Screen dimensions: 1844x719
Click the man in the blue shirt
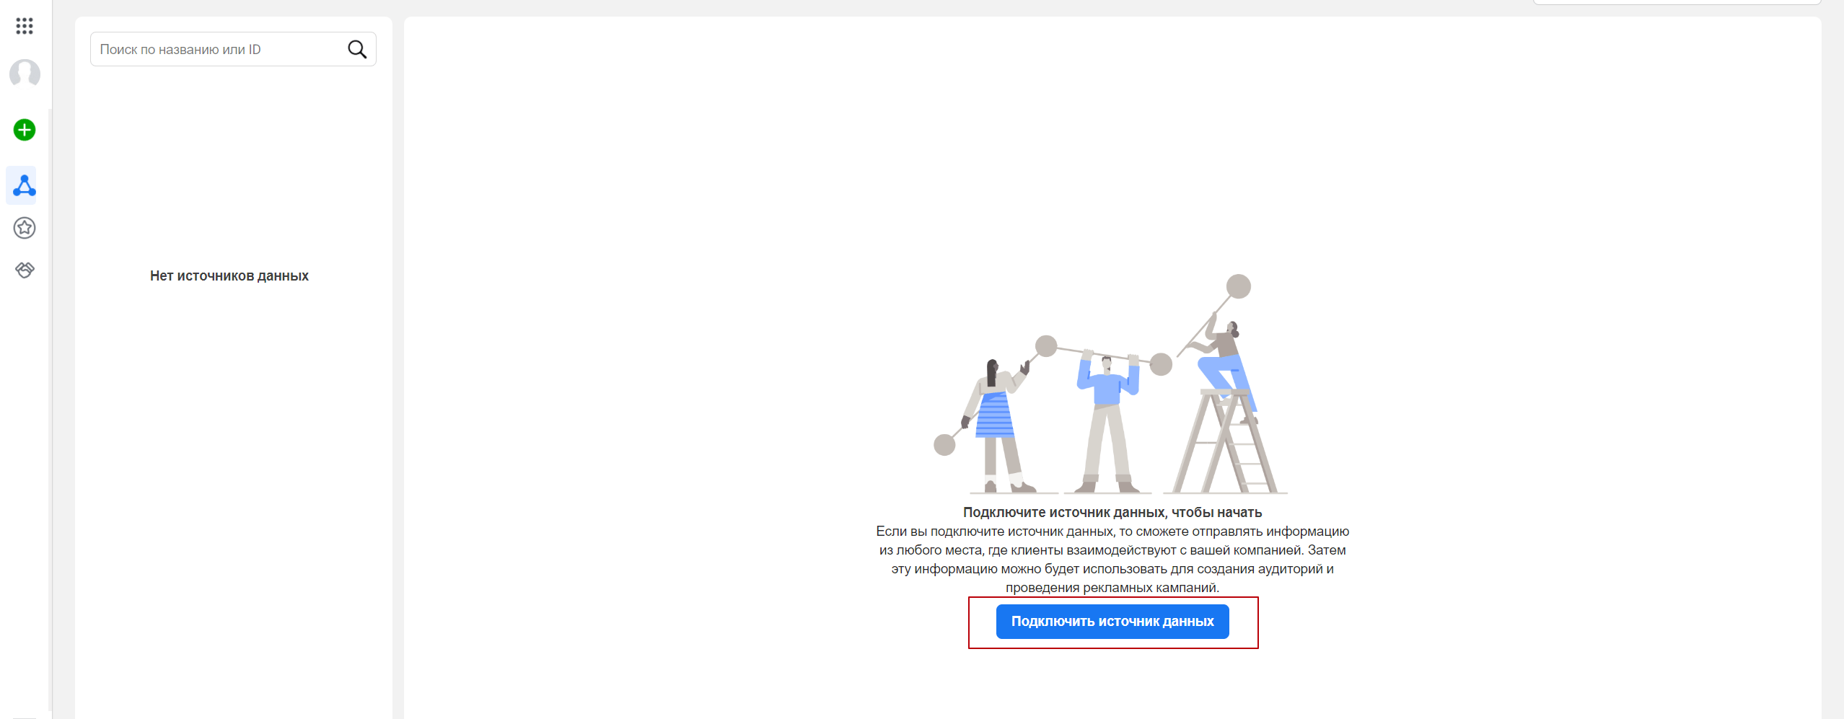click(x=1107, y=418)
